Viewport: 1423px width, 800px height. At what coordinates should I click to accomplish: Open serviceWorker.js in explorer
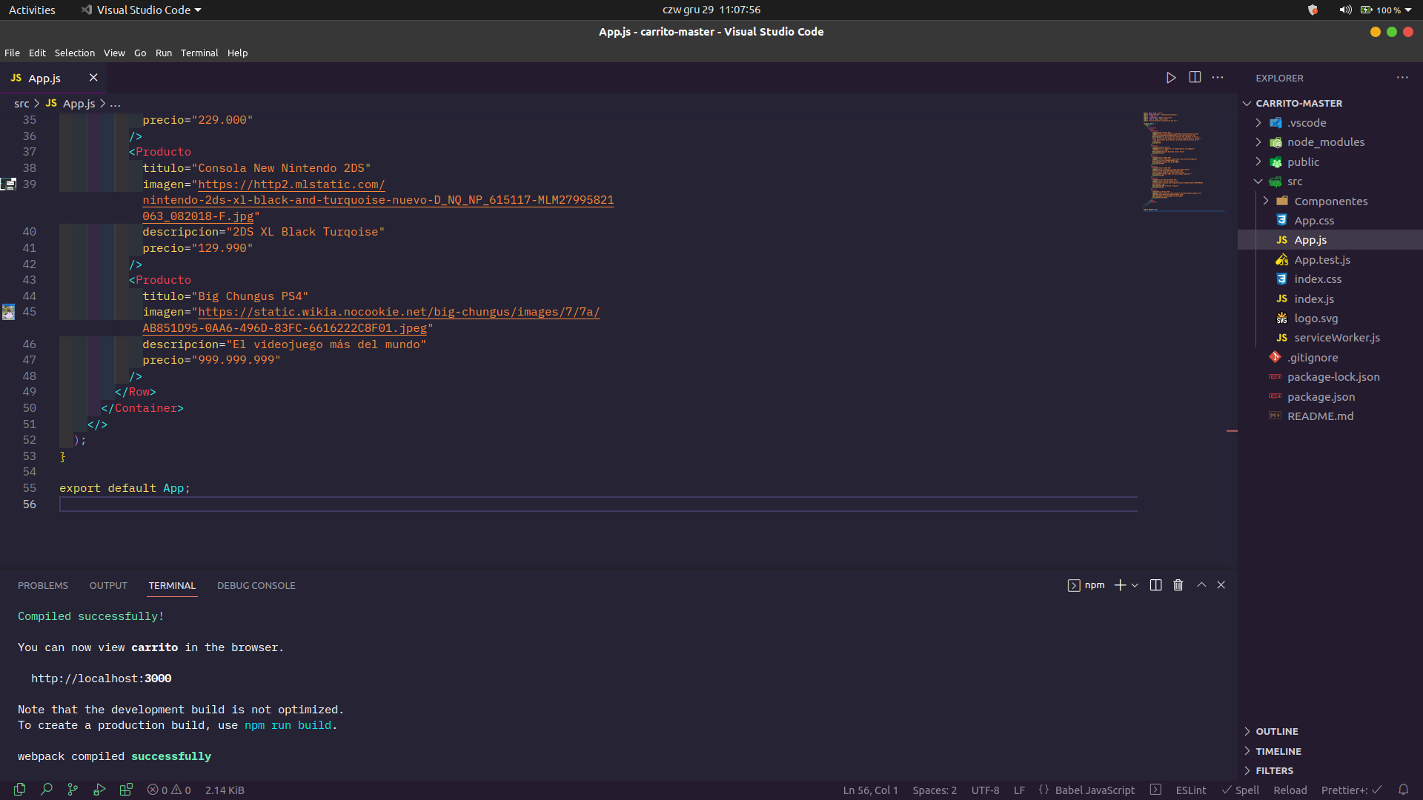pos(1337,338)
